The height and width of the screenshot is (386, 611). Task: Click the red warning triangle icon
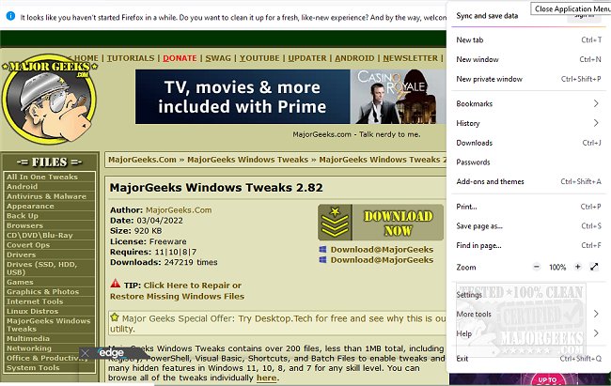116,284
